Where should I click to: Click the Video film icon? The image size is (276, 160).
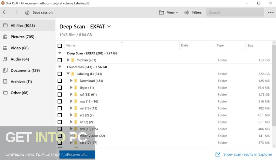click(x=5, y=48)
